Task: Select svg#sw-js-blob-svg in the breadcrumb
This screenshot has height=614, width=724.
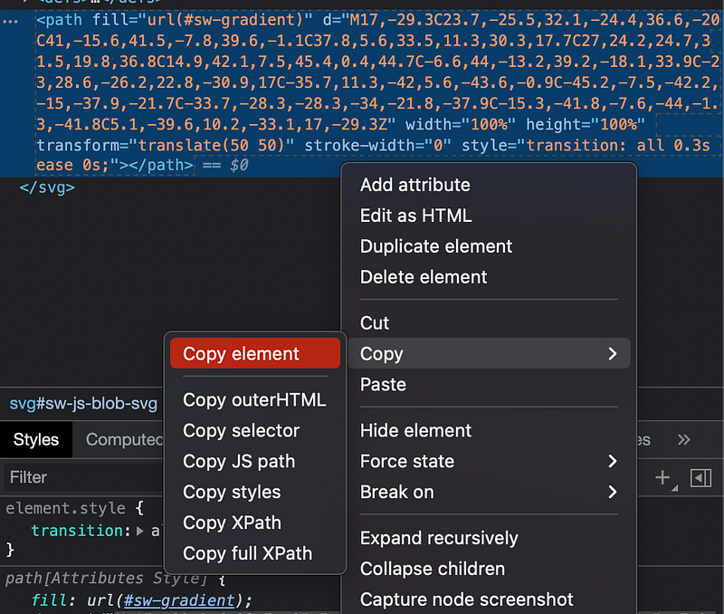Action: [x=83, y=403]
